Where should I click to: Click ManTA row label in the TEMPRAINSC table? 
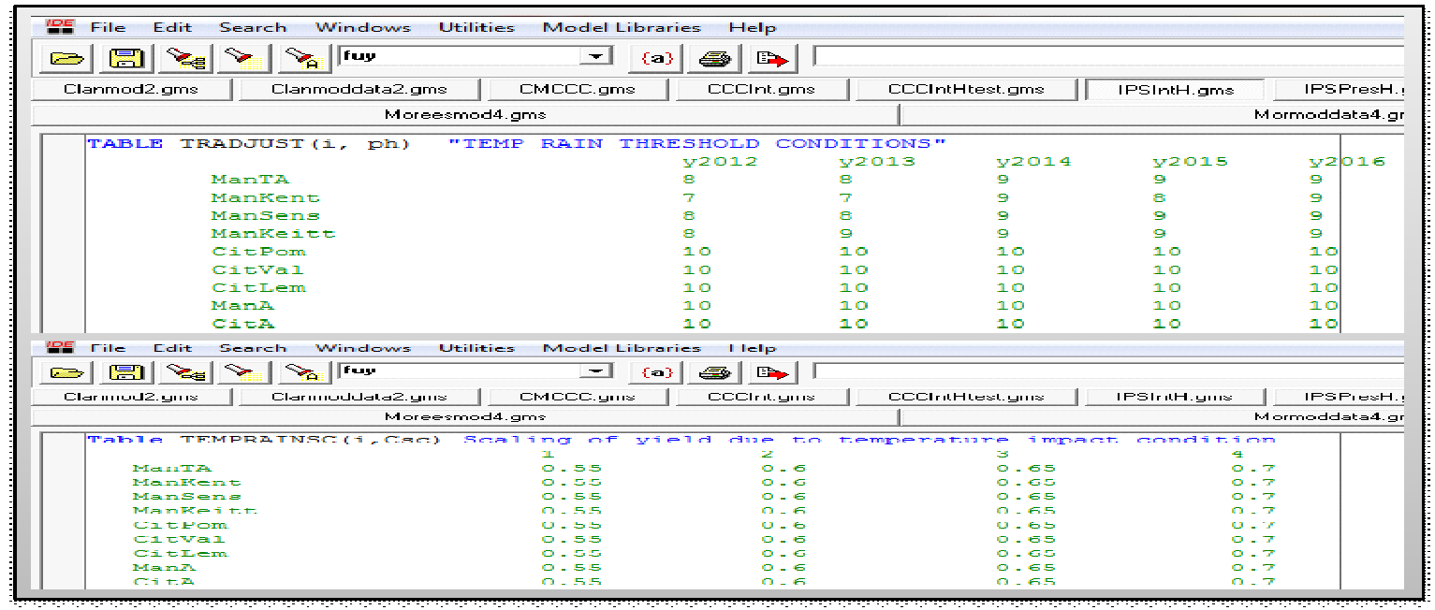[x=172, y=469]
